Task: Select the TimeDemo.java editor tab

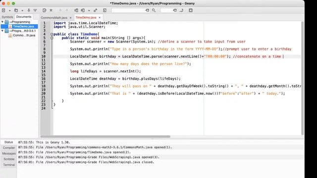Action: coord(86,18)
